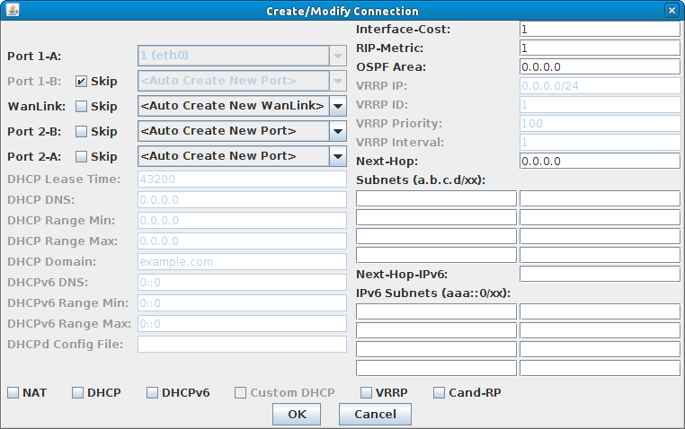Uncheck the Port 1-B Skip checkbox
Image resolution: width=685 pixels, height=429 pixels.
click(81, 82)
